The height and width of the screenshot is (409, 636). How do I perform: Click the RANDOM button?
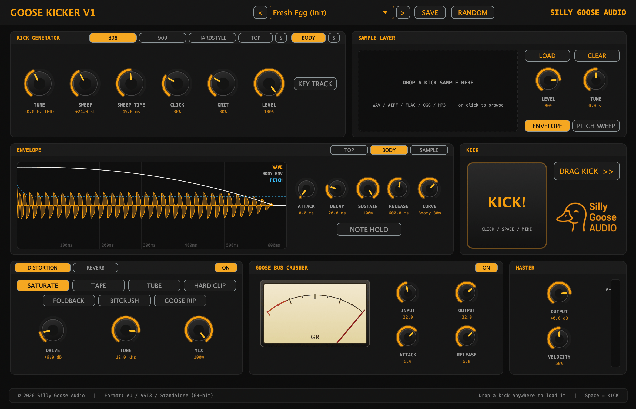(x=473, y=13)
